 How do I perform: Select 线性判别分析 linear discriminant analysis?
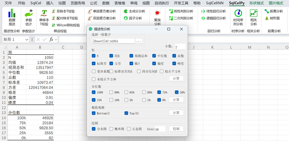coord(181,12)
